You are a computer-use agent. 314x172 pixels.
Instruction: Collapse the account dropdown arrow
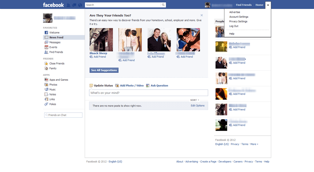point(268,5)
